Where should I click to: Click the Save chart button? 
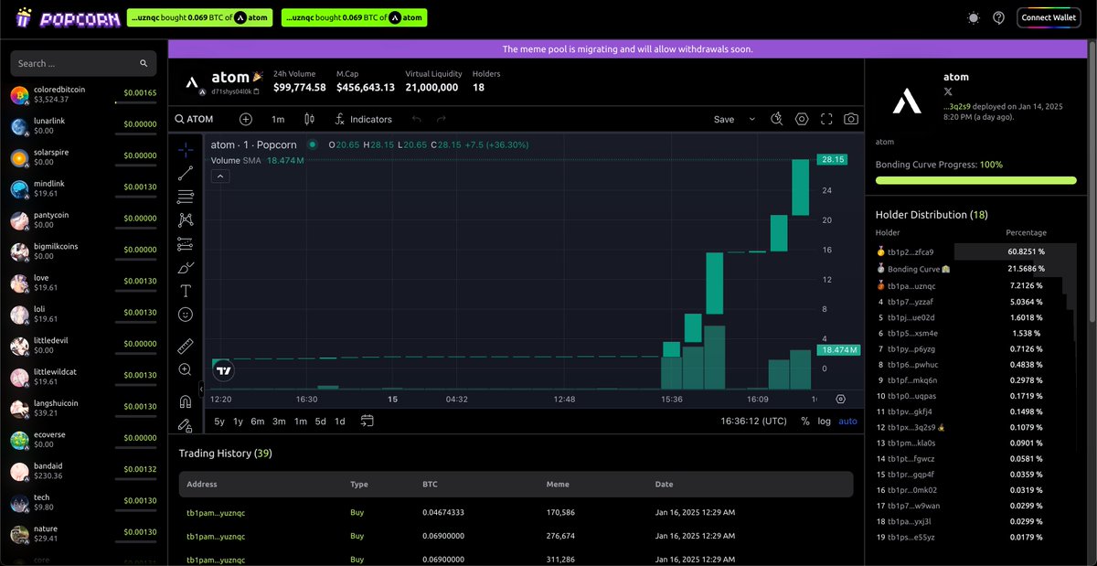(x=724, y=119)
